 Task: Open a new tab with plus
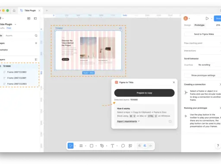click(x=47, y=10)
